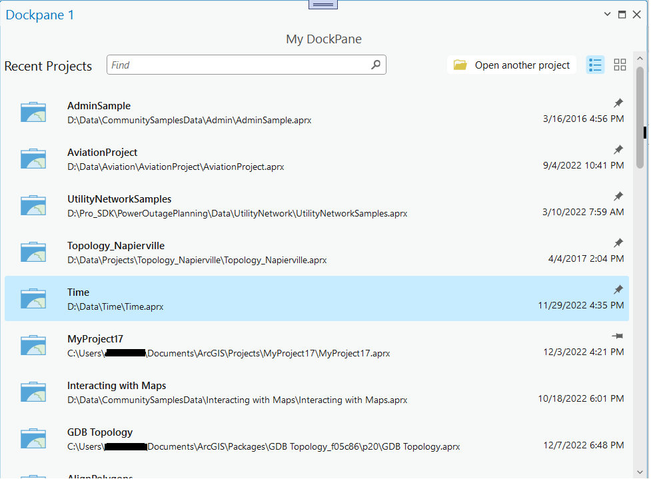Click the UtilityNetworkSamples project icon
651x479 pixels.
coord(33,206)
